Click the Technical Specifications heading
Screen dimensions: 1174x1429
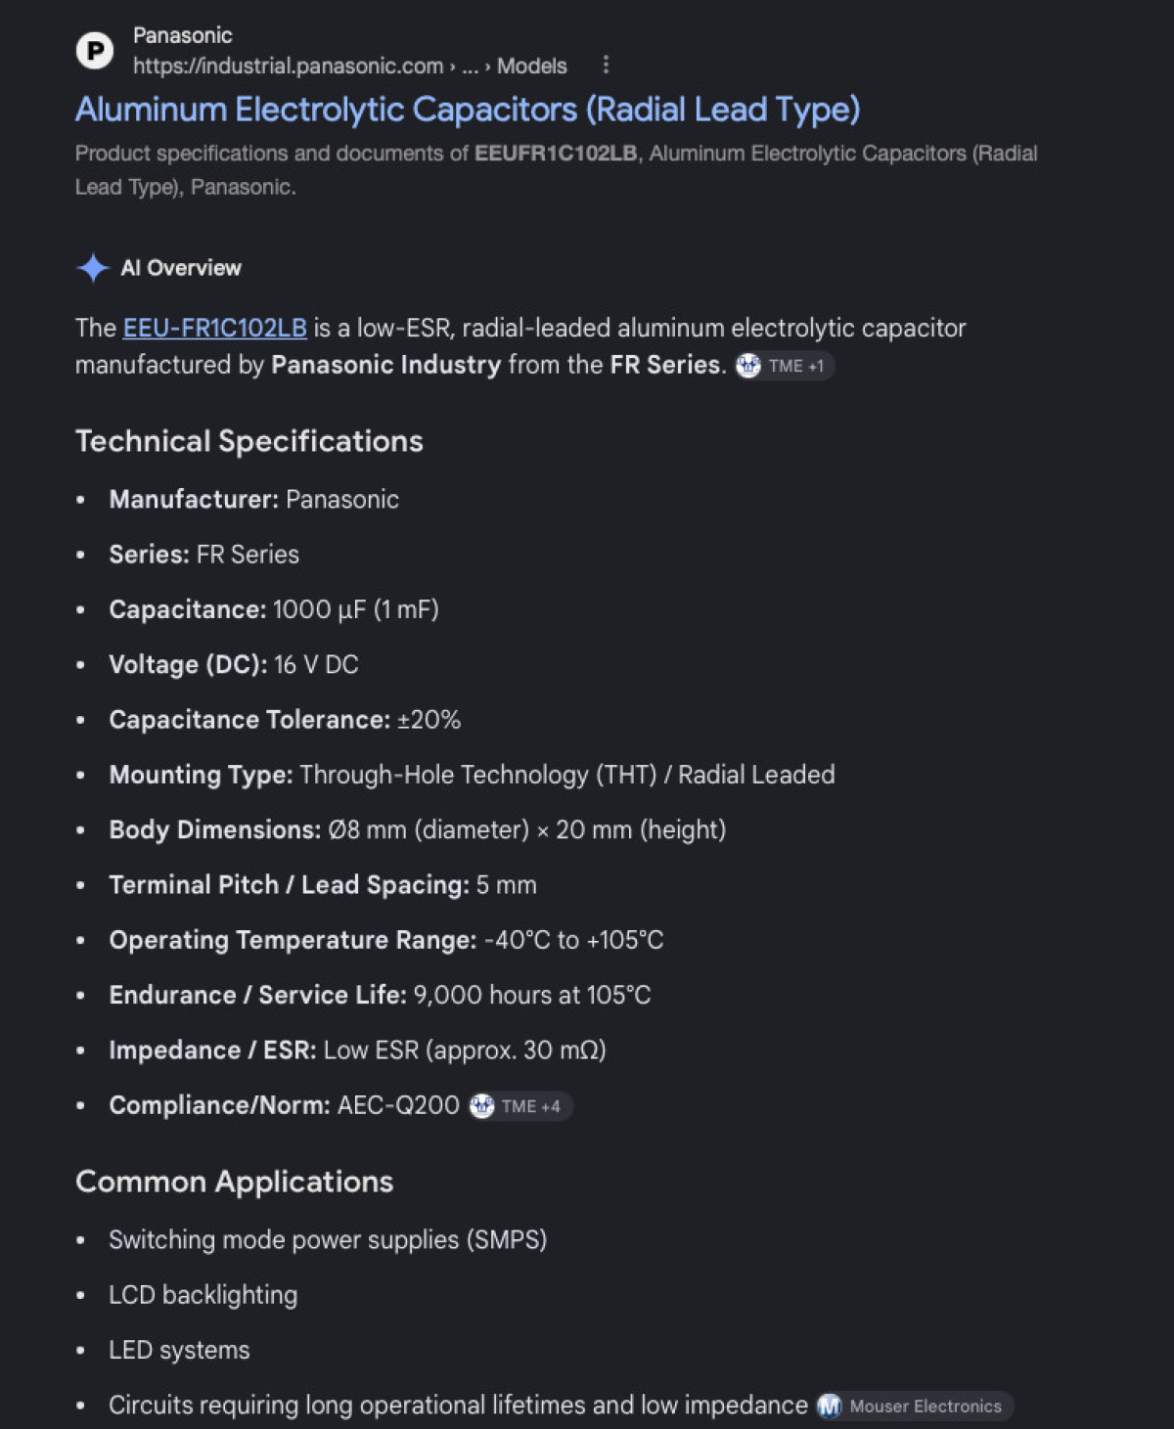(x=249, y=441)
